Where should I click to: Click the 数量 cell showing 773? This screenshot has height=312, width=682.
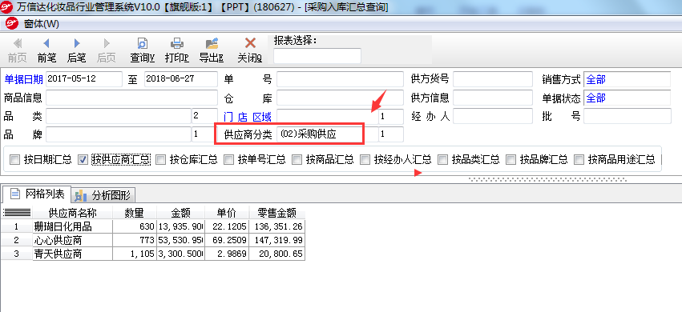tap(134, 240)
